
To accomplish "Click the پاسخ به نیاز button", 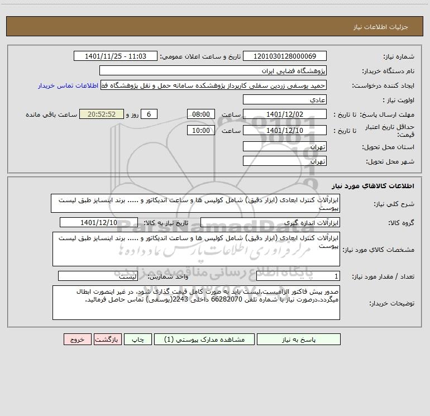I will click(x=298, y=339).
